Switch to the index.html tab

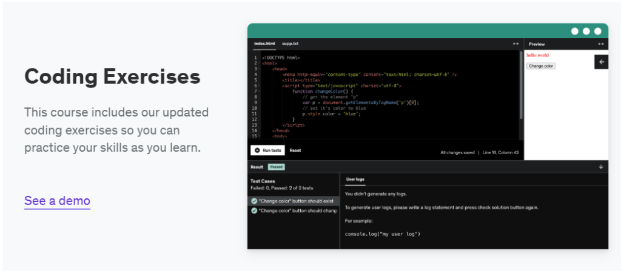[264, 44]
